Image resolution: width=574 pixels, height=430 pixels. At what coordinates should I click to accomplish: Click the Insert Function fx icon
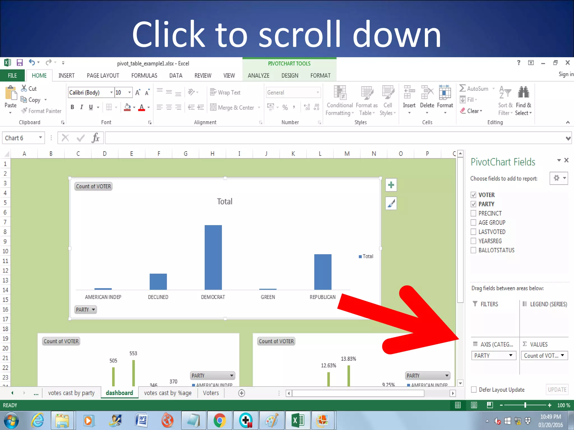coord(95,138)
